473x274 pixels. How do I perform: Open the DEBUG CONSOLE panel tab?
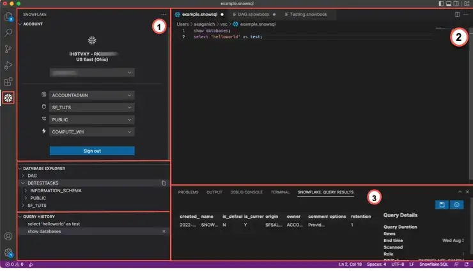tap(247, 192)
